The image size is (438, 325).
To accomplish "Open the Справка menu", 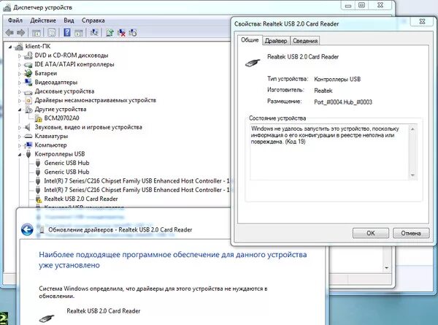I will (x=93, y=20).
